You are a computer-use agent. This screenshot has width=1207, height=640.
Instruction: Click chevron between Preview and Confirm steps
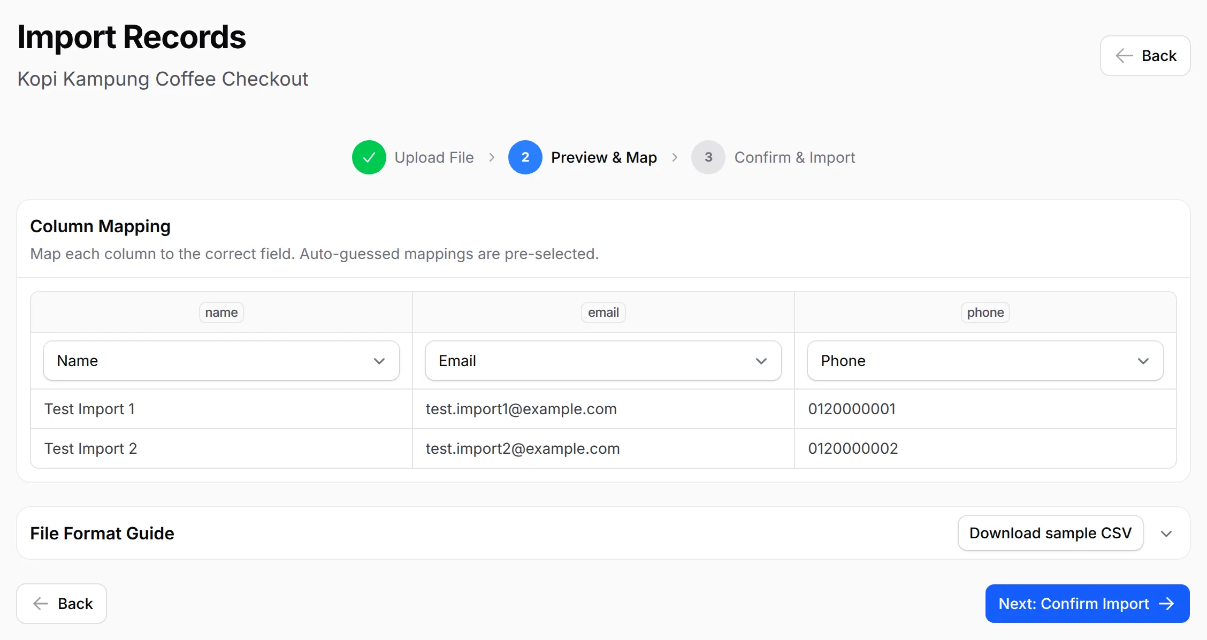pyautogui.click(x=675, y=157)
